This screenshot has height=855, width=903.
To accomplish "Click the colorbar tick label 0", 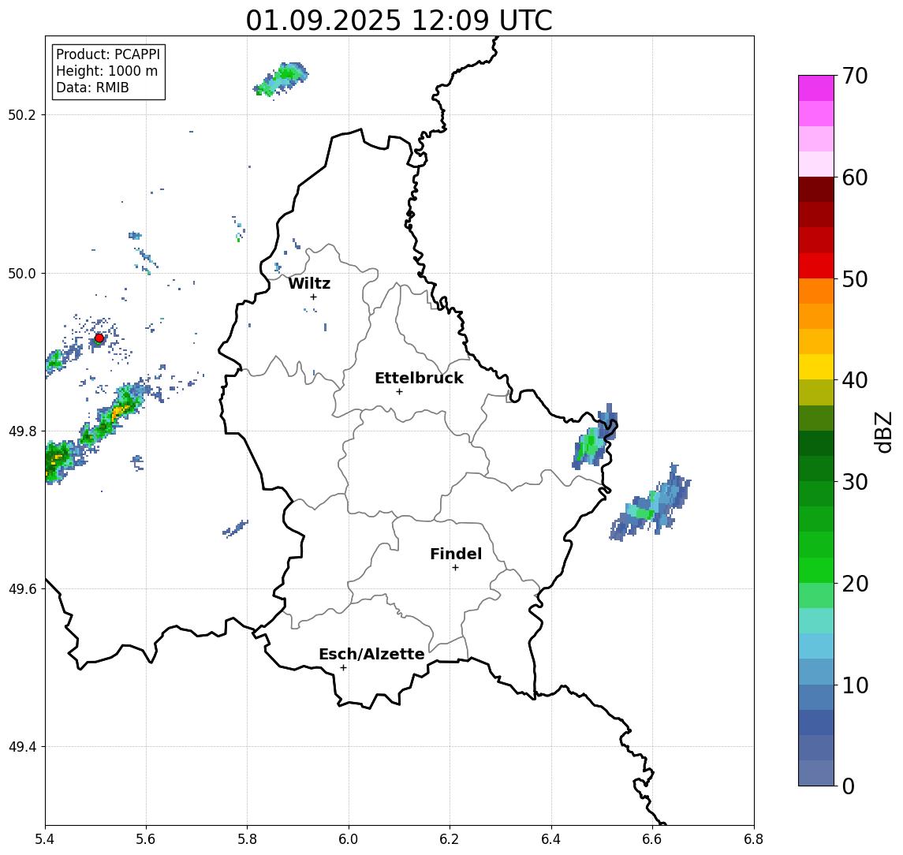I will click(x=849, y=786).
